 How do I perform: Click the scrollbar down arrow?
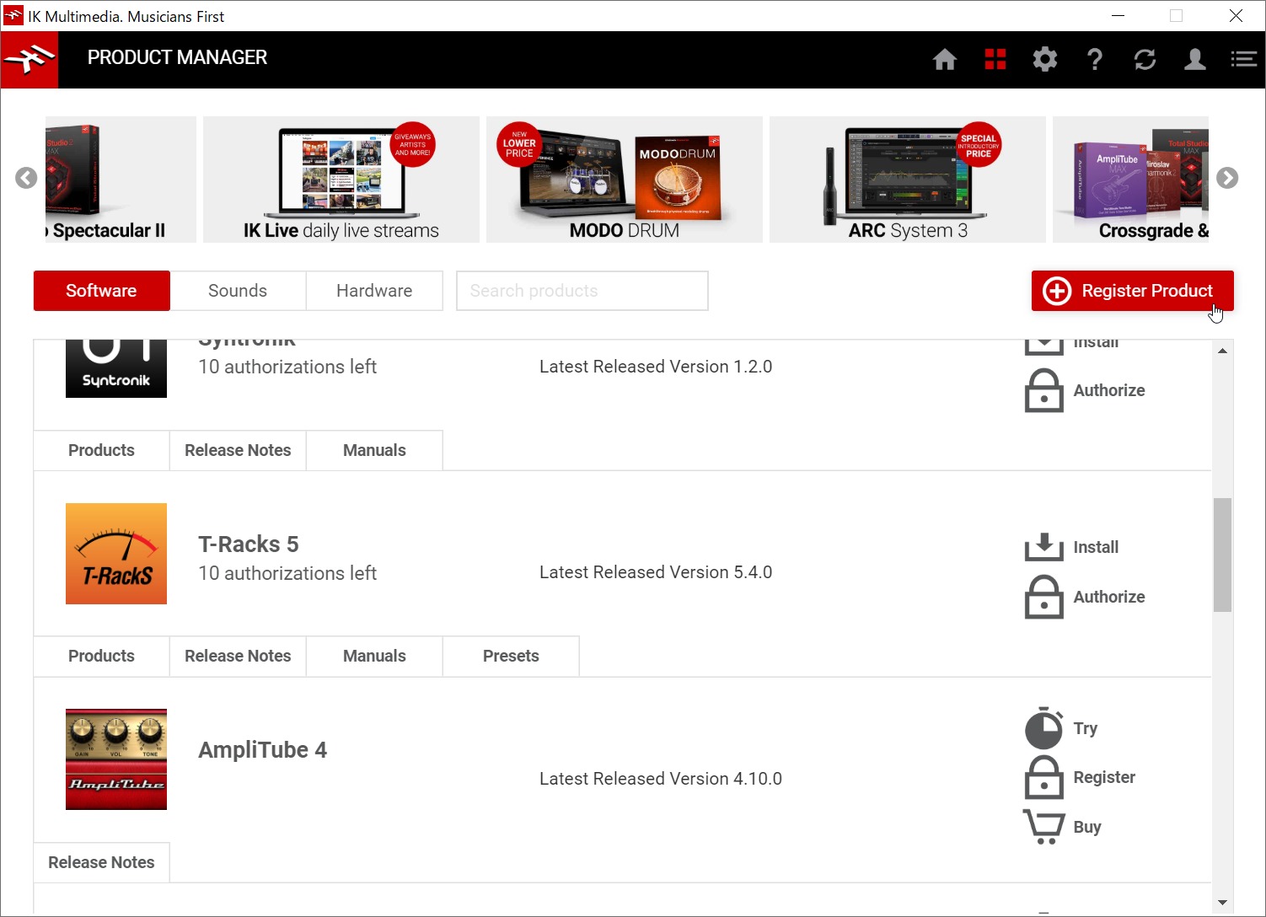[1222, 903]
